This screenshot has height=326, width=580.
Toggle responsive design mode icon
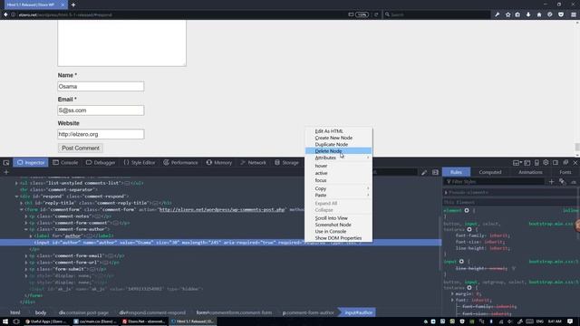tap(536, 163)
